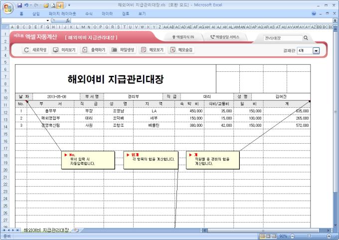Switch to Normal view in status bar
The height and width of the screenshot is (240, 339).
click(262, 237)
